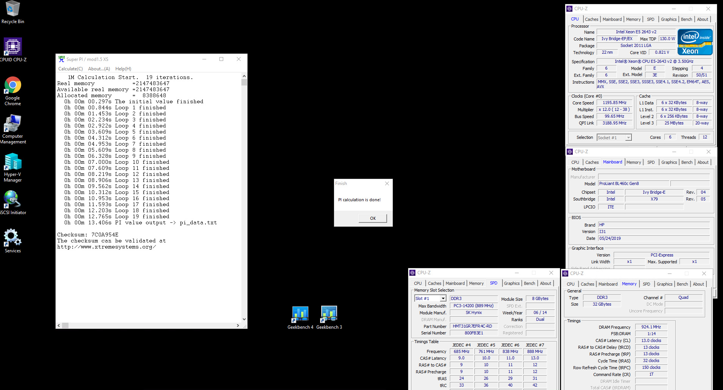Open the About...(A) menu in Super PI
723x390 pixels.
coord(99,69)
